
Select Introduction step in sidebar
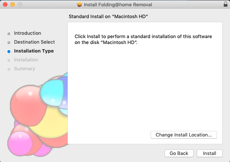point(27,33)
